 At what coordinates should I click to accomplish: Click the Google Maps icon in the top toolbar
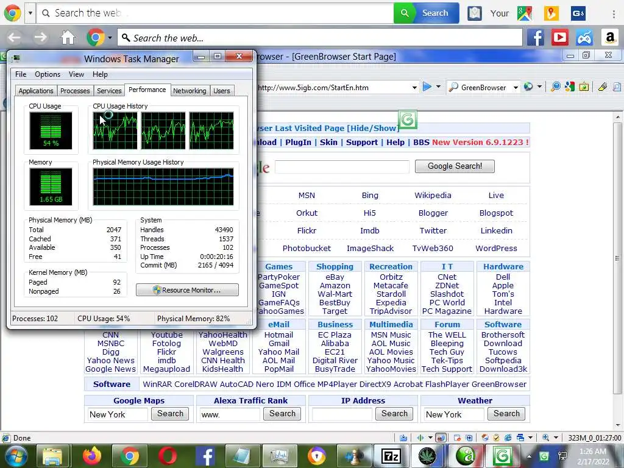(525, 13)
